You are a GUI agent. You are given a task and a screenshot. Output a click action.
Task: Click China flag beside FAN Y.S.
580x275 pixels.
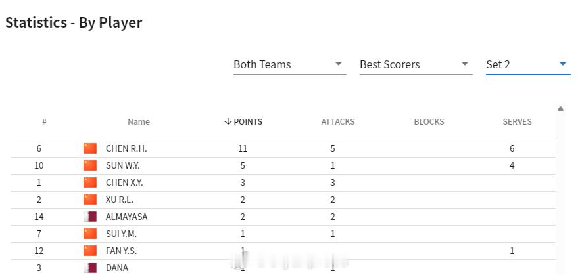tap(90, 251)
